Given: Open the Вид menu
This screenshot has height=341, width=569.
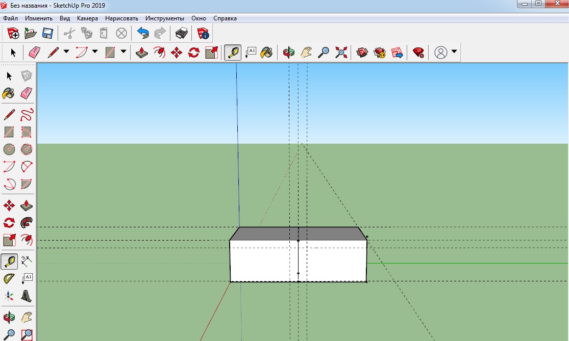Looking at the screenshot, I should point(65,18).
